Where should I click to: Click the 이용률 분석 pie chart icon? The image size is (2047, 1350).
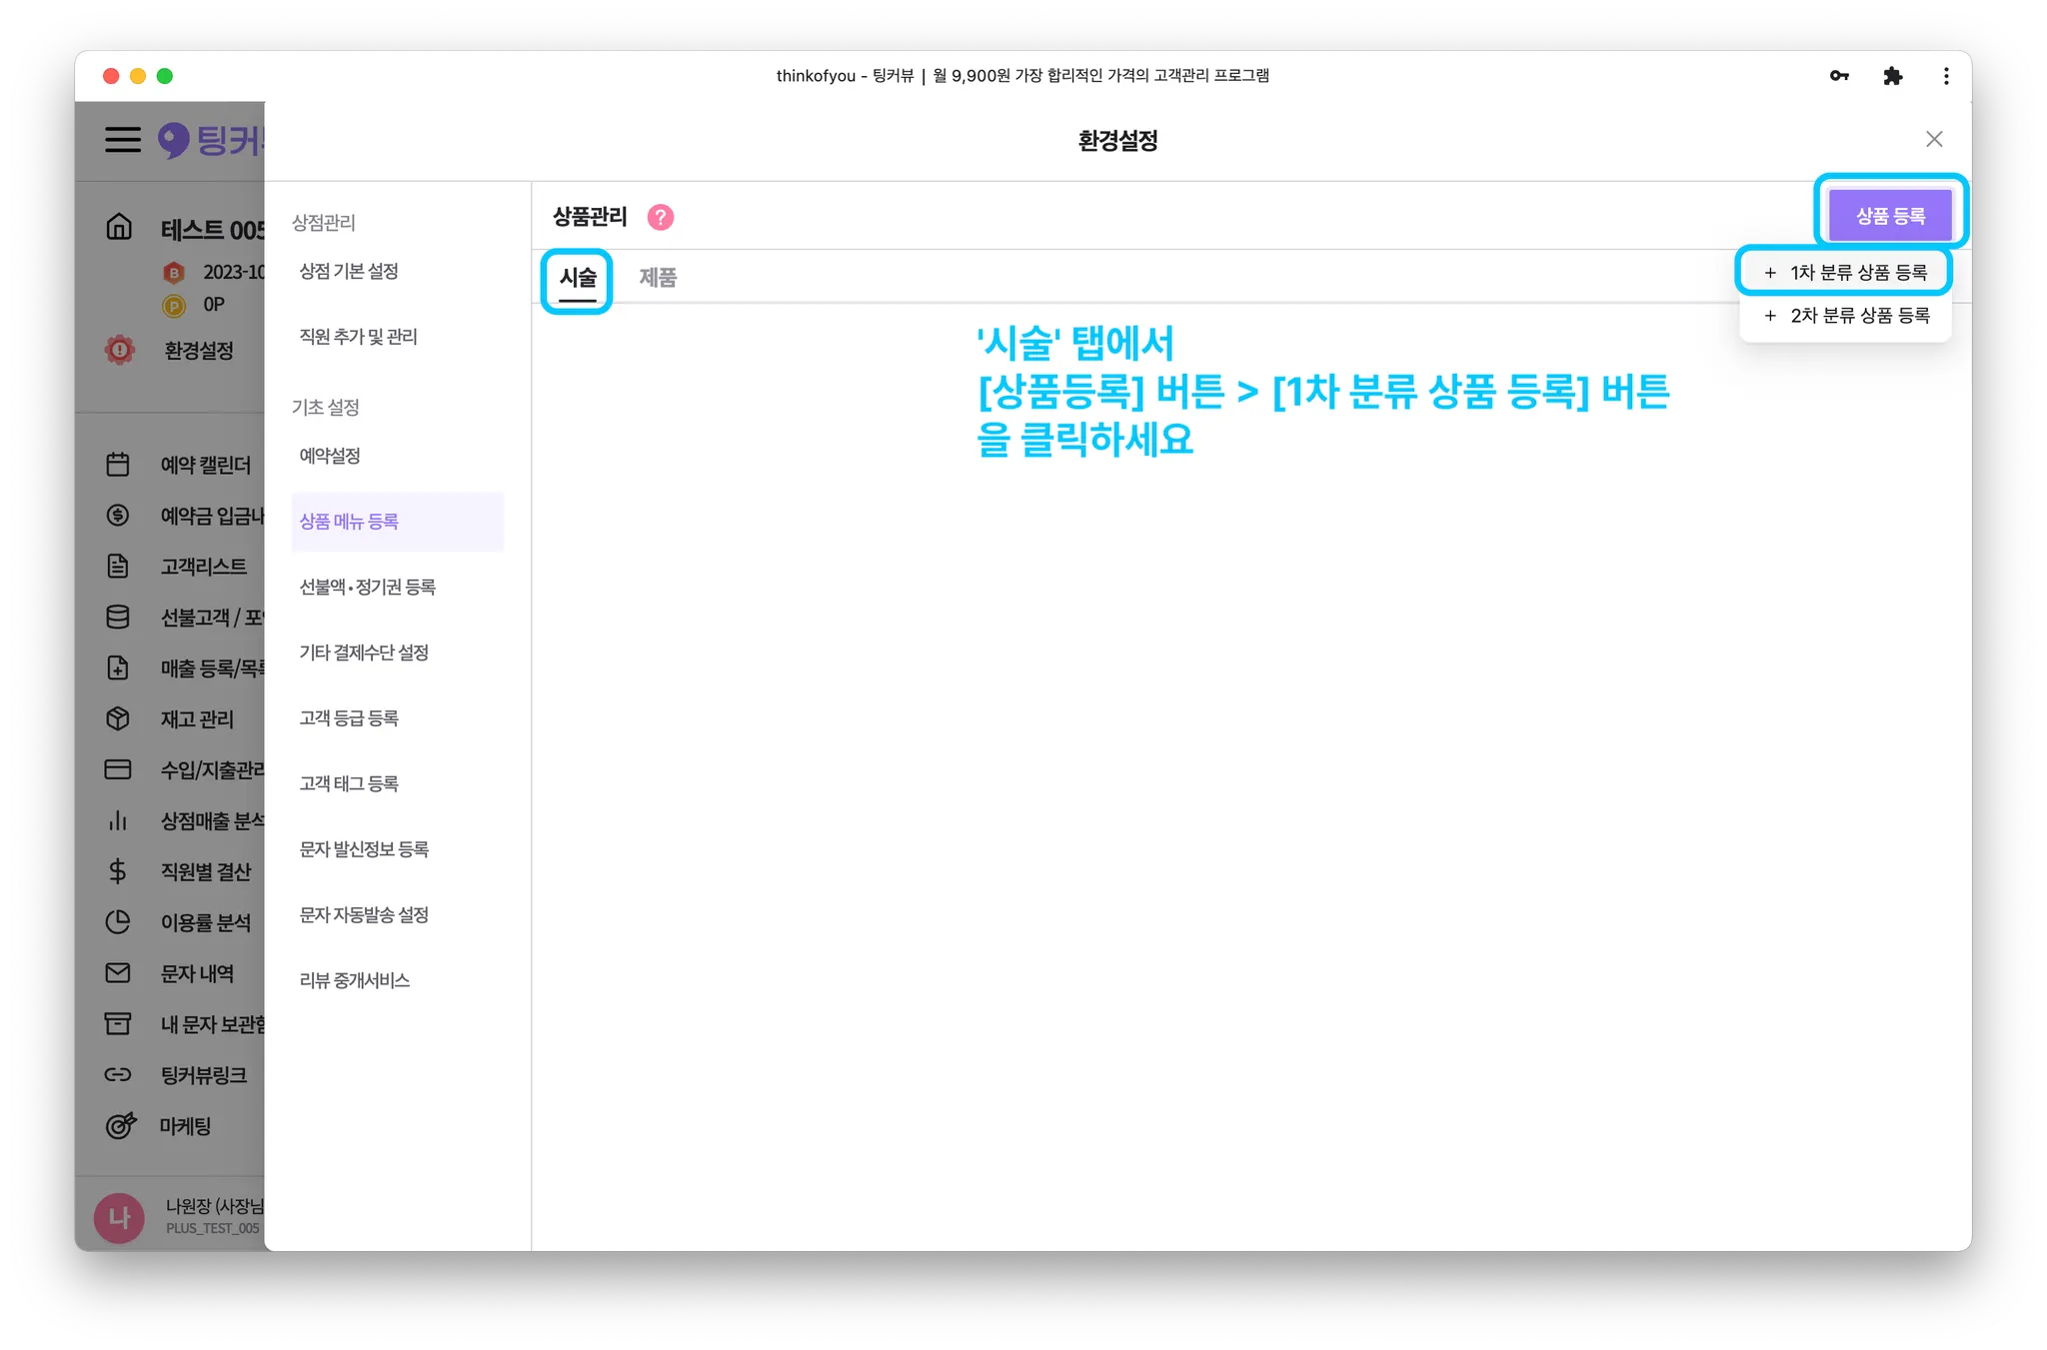pos(118,922)
